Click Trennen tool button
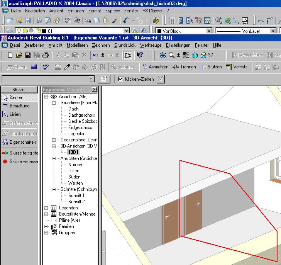The height and width of the screenshot is (265, 281). (x=184, y=67)
